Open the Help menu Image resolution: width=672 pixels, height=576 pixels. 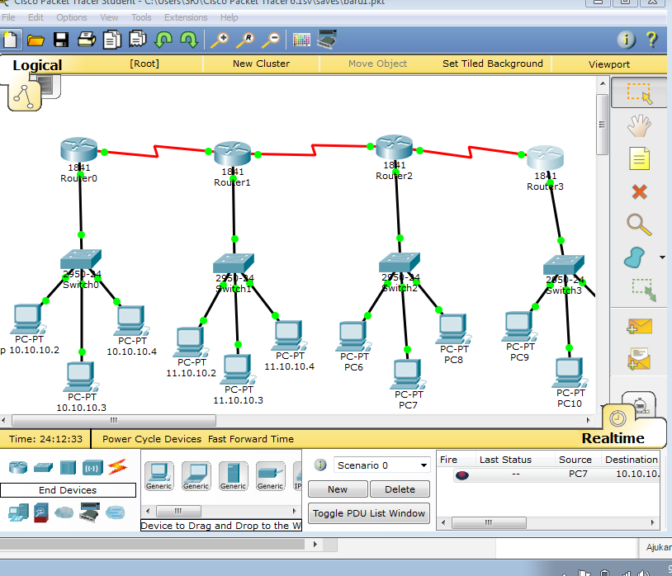pos(230,17)
